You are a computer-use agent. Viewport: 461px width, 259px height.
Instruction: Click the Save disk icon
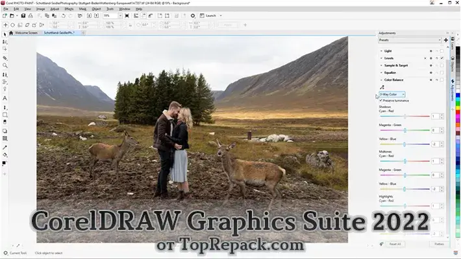(23, 16)
